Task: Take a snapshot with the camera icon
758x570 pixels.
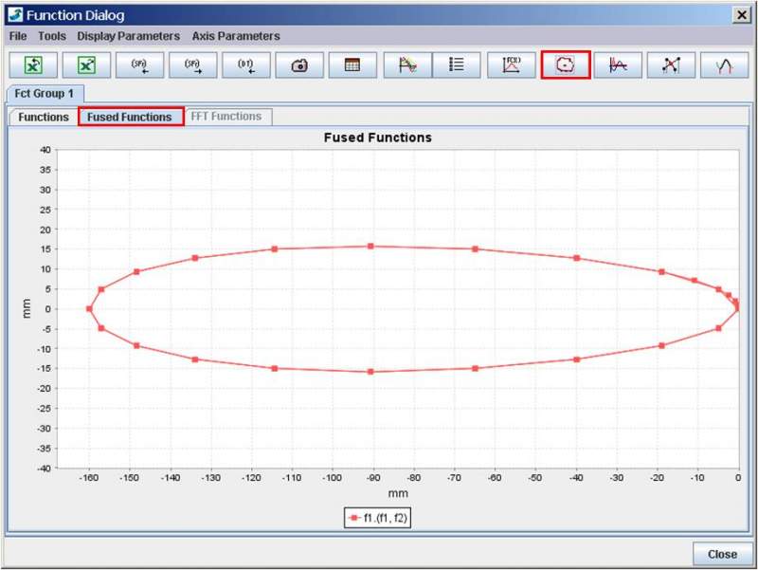Action: 299,64
